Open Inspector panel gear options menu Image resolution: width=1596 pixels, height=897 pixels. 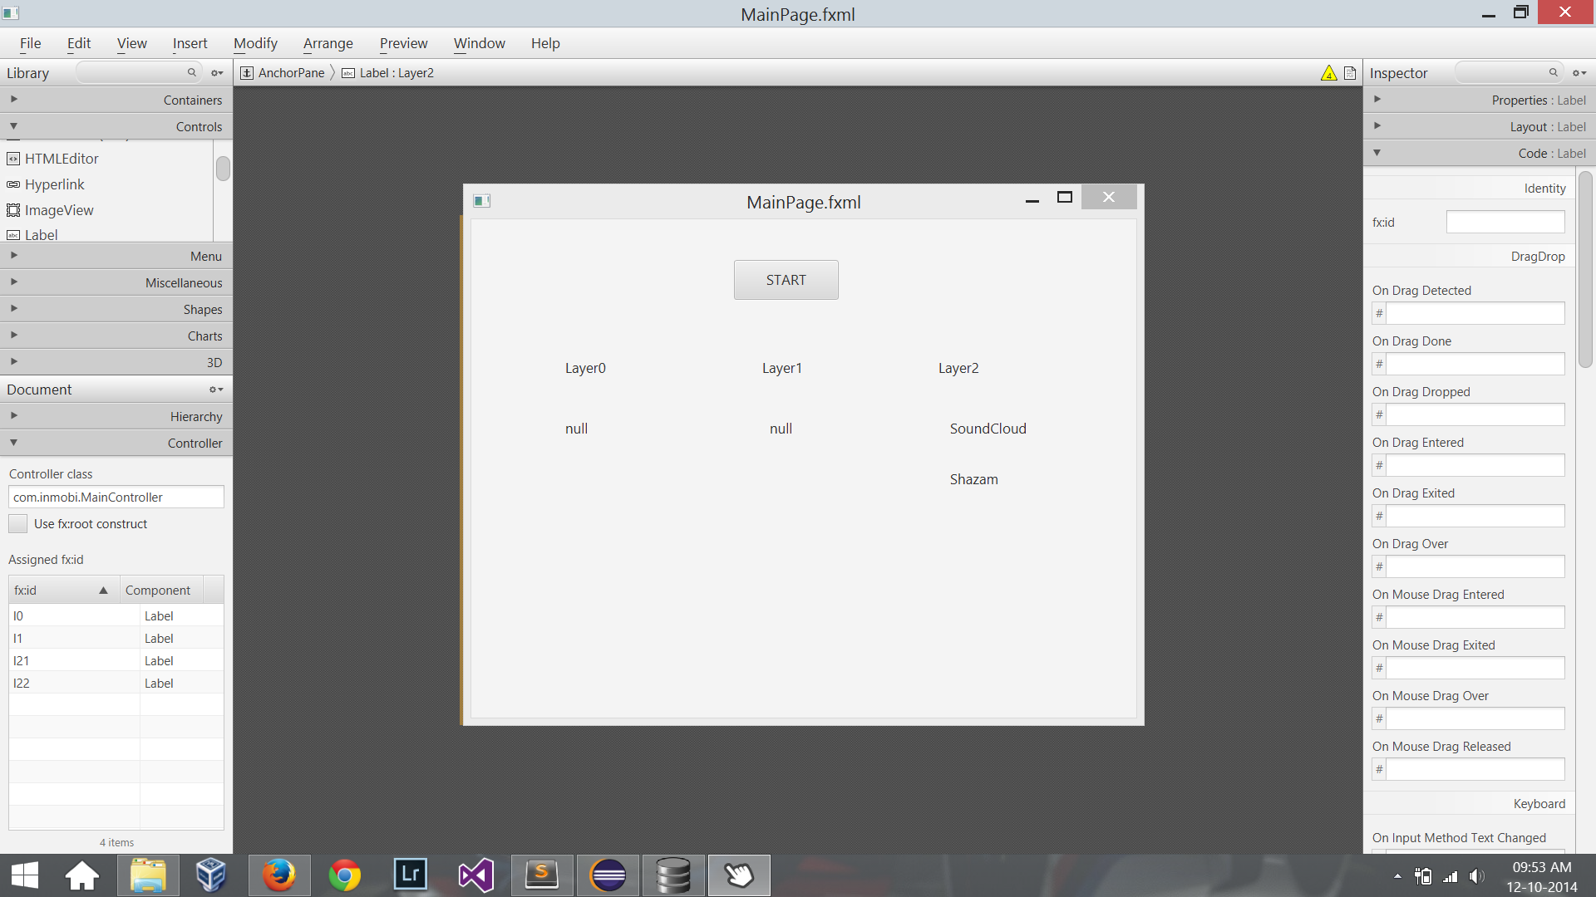tap(1579, 73)
